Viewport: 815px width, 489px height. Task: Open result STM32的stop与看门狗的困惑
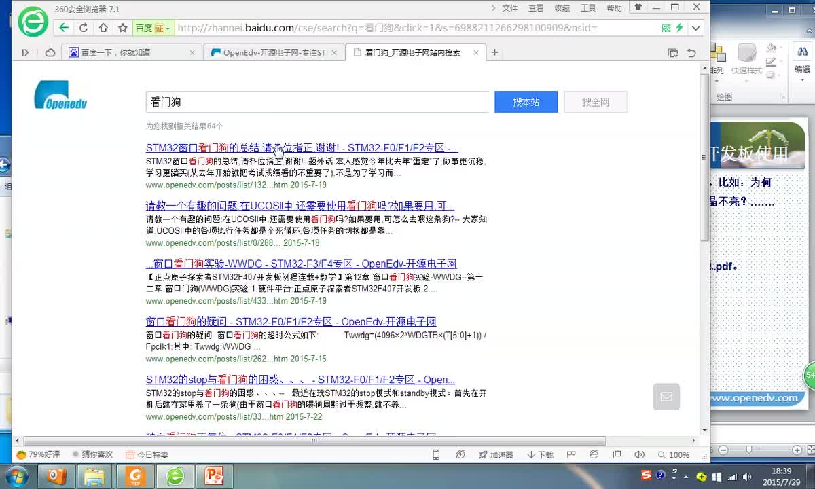pyautogui.click(x=300, y=380)
